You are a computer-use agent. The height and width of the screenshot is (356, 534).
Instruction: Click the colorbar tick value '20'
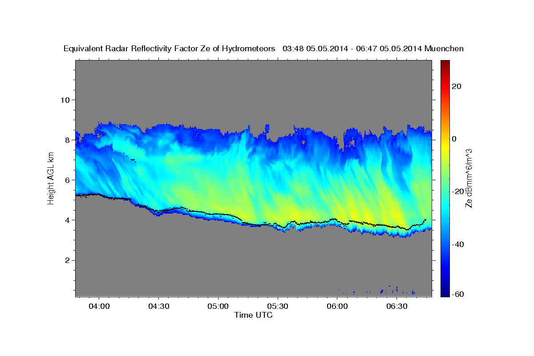click(456, 86)
